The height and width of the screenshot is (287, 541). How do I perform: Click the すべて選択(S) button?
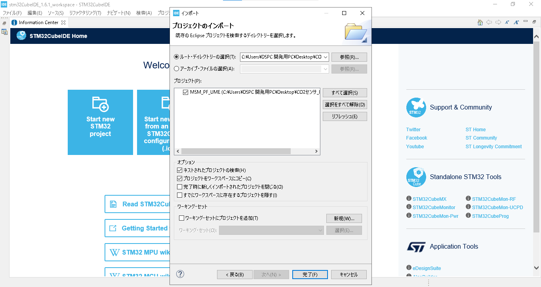(x=345, y=93)
